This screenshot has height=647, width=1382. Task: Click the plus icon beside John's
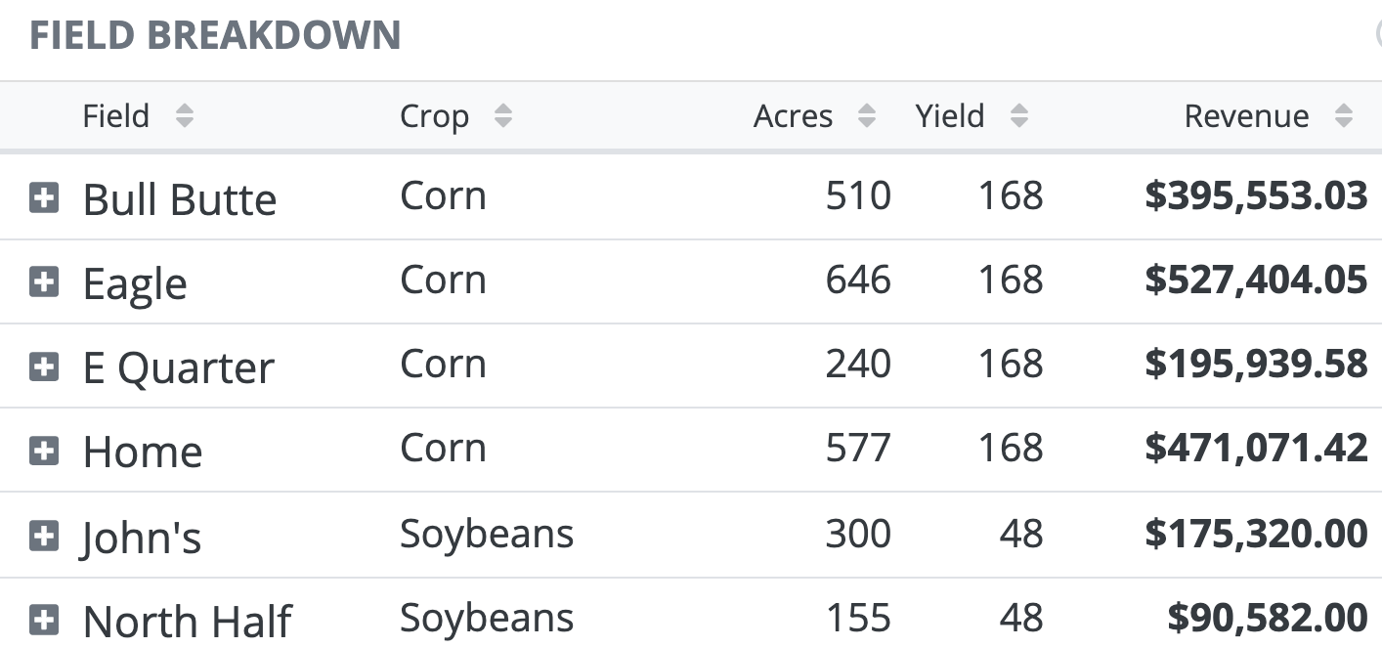(x=44, y=536)
